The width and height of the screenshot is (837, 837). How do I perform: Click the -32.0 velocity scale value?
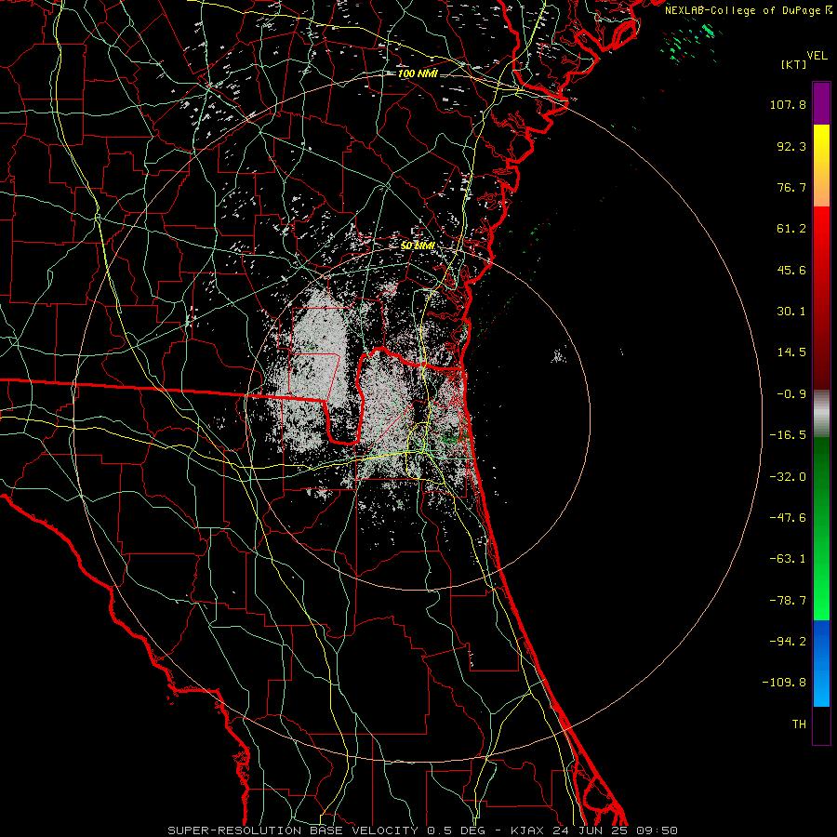coord(788,477)
